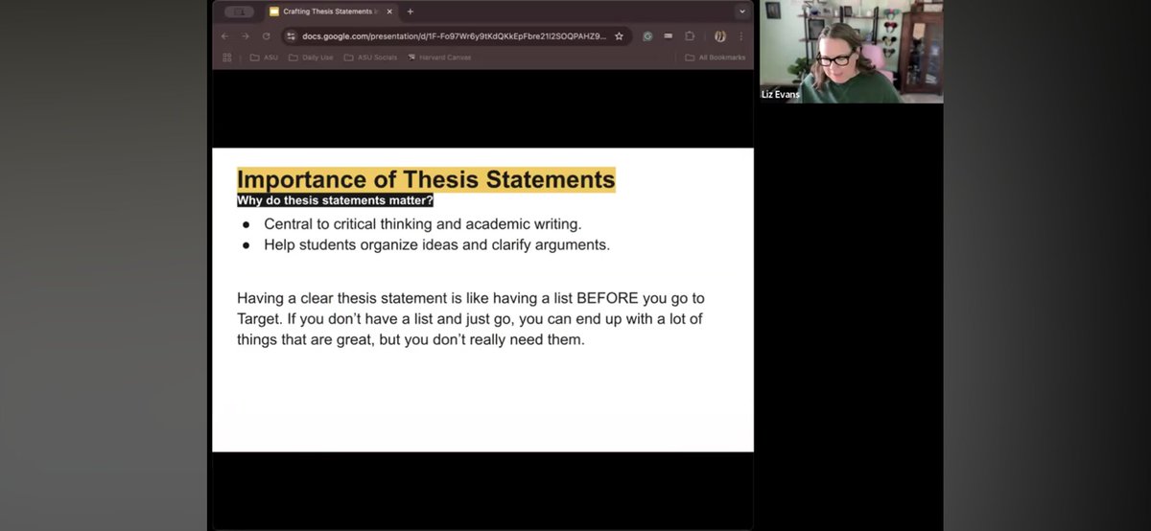Click the tab group pill left of tab
The image size is (1151, 531).
[x=239, y=12]
